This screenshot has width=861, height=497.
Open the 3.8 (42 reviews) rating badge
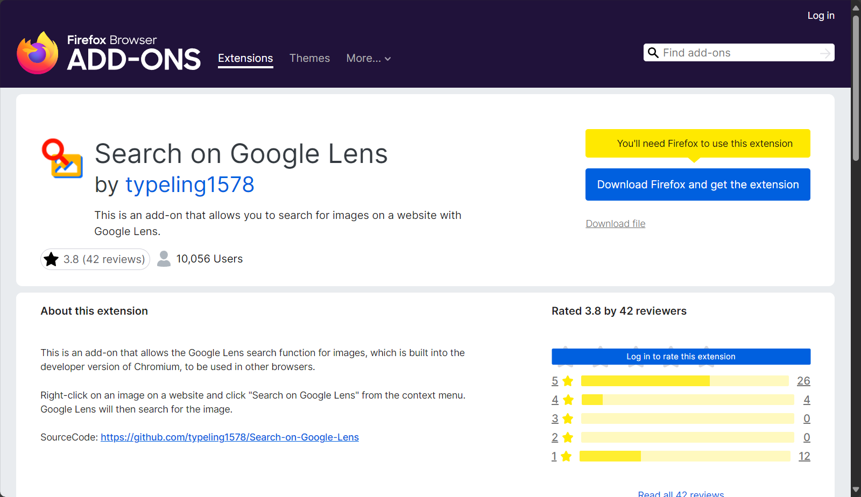(x=95, y=259)
